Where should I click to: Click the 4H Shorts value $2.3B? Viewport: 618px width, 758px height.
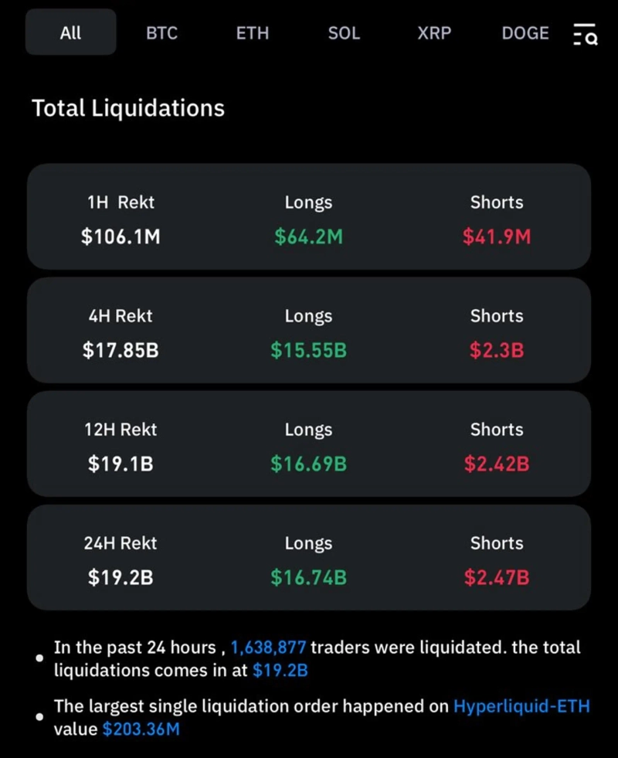[497, 350]
